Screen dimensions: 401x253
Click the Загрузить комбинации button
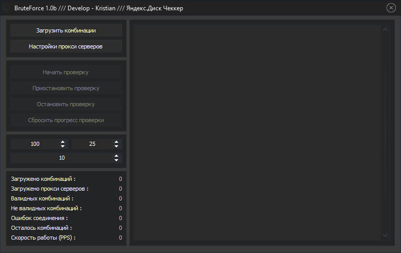(66, 30)
